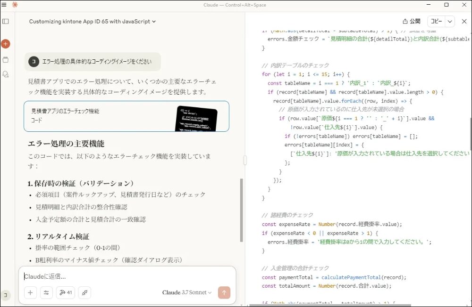Click the code panel horizontal scrollbar
Viewport: 472px width, 307px height.
(x=330, y=306)
